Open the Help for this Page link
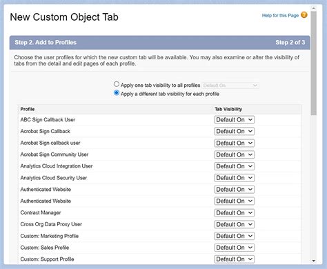327x269 pixels. [280, 15]
